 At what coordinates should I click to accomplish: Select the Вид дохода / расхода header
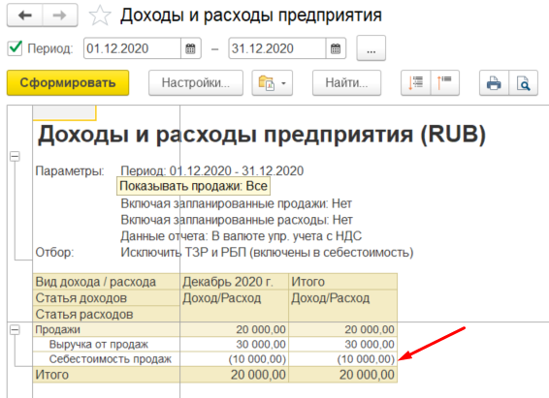(x=106, y=282)
